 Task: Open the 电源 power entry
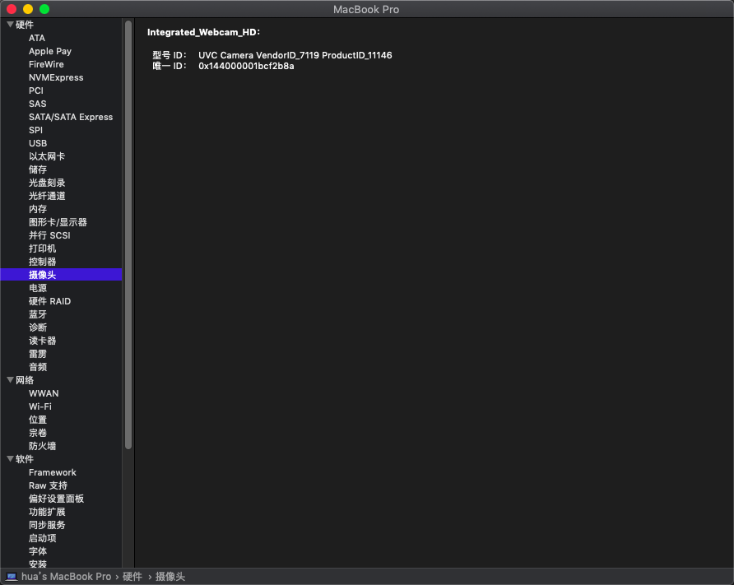tap(38, 288)
